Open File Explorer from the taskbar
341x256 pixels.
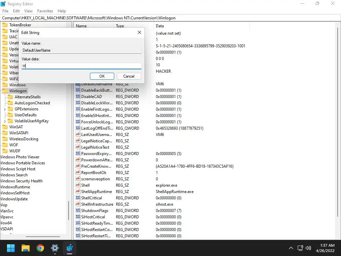[x=25, y=248]
